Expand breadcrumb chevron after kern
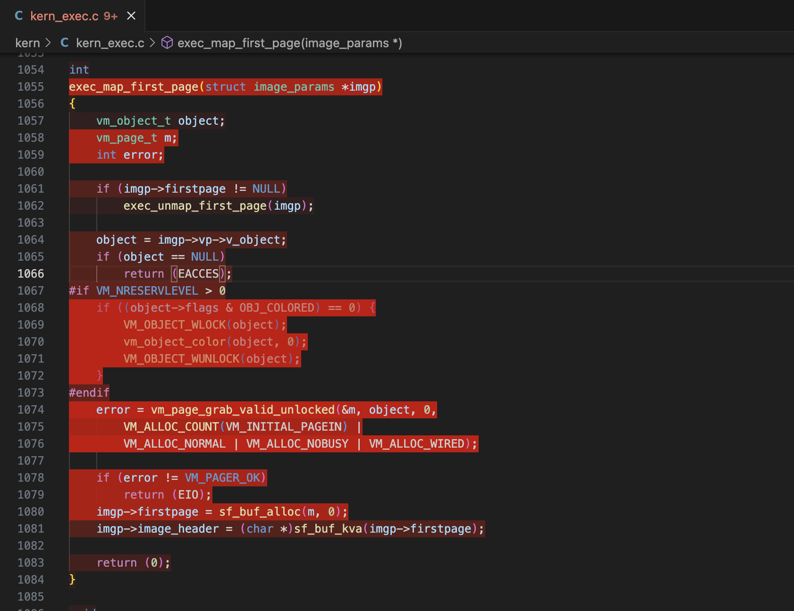Screen dimensions: 794x611 click(x=48, y=43)
